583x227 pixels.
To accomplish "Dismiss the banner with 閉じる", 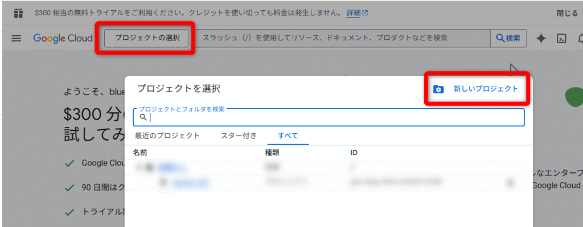I will coord(567,14).
